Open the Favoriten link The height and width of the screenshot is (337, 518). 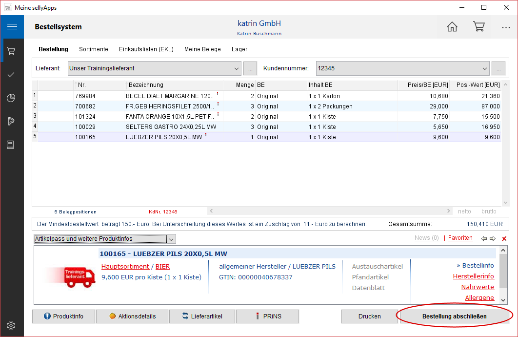[x=460, y=238]
